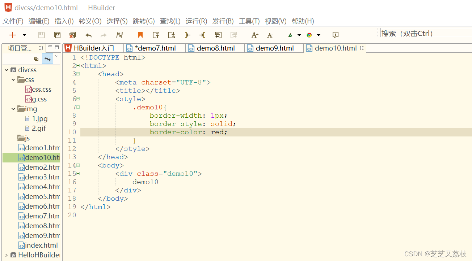Select the js folder

point(24,138)
